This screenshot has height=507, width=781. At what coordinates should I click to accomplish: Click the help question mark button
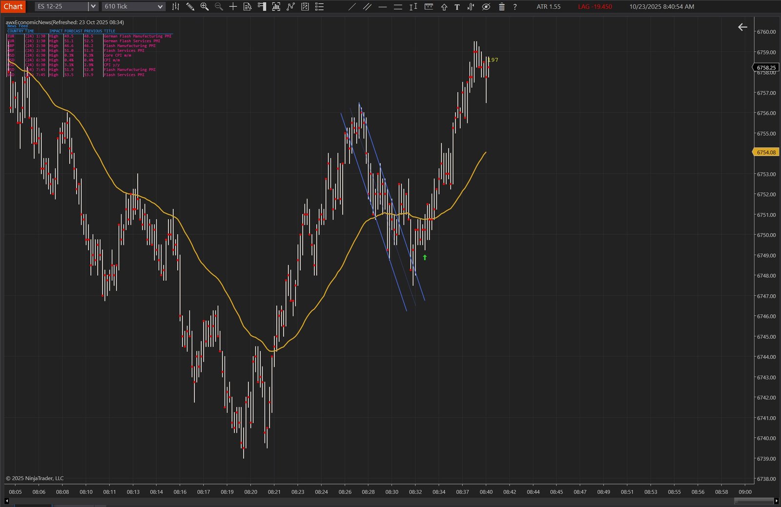(x=514, y=7)
